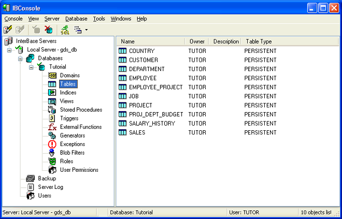Viewport: 342px width, 219px height.
Task: Click the Generators gears icon
Action: tap(52, 135)
